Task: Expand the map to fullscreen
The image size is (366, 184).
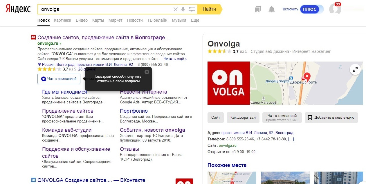Action: 355,69
